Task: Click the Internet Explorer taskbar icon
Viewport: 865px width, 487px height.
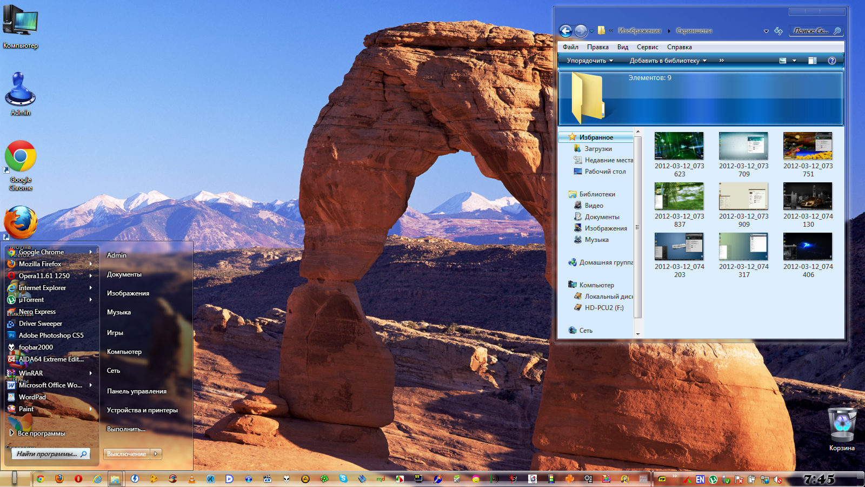Action: [97, 479]
